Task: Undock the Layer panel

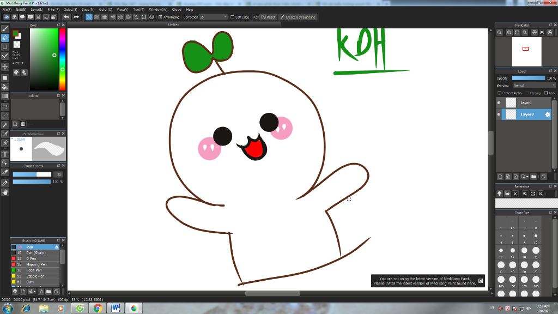Action: tap(550, 71)
